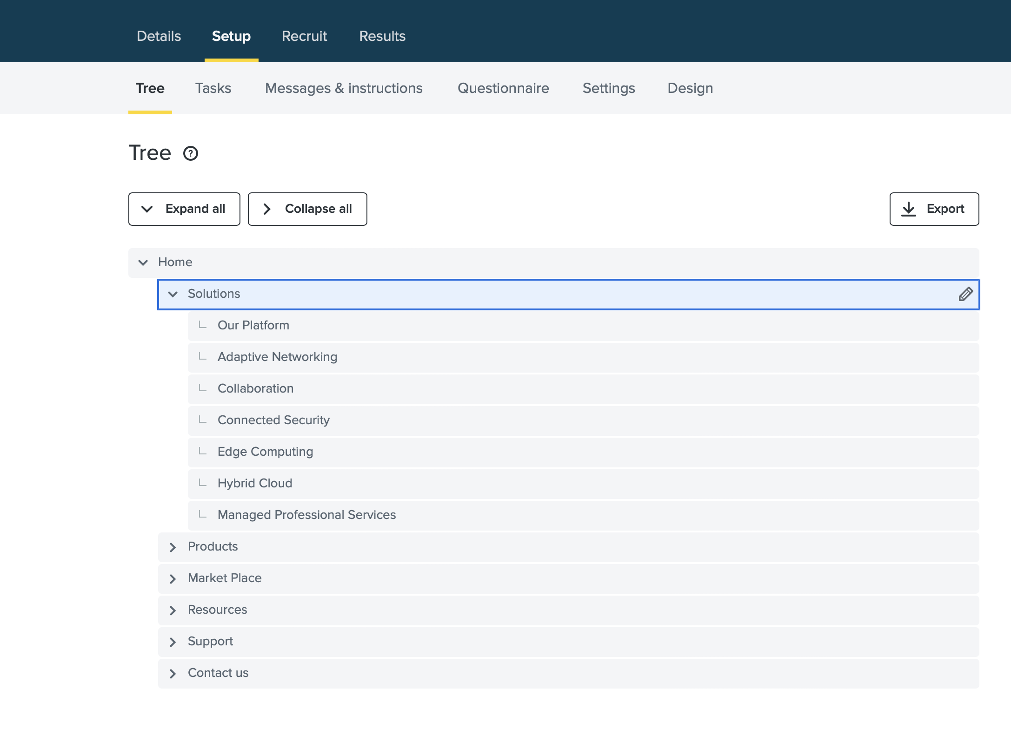Click the help question mark icon beside Tree

tap(190, 153)
